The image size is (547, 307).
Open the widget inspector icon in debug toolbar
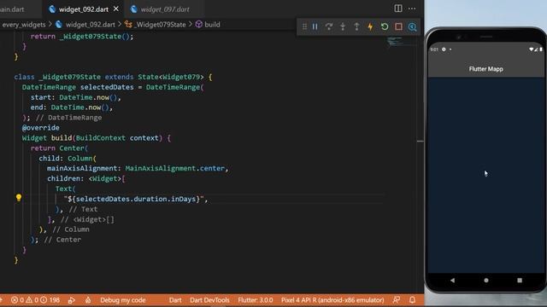(412, 26)
